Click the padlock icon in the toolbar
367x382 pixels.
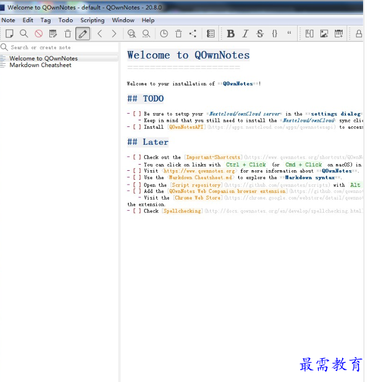pyautogui.click(x=359, y=34)
